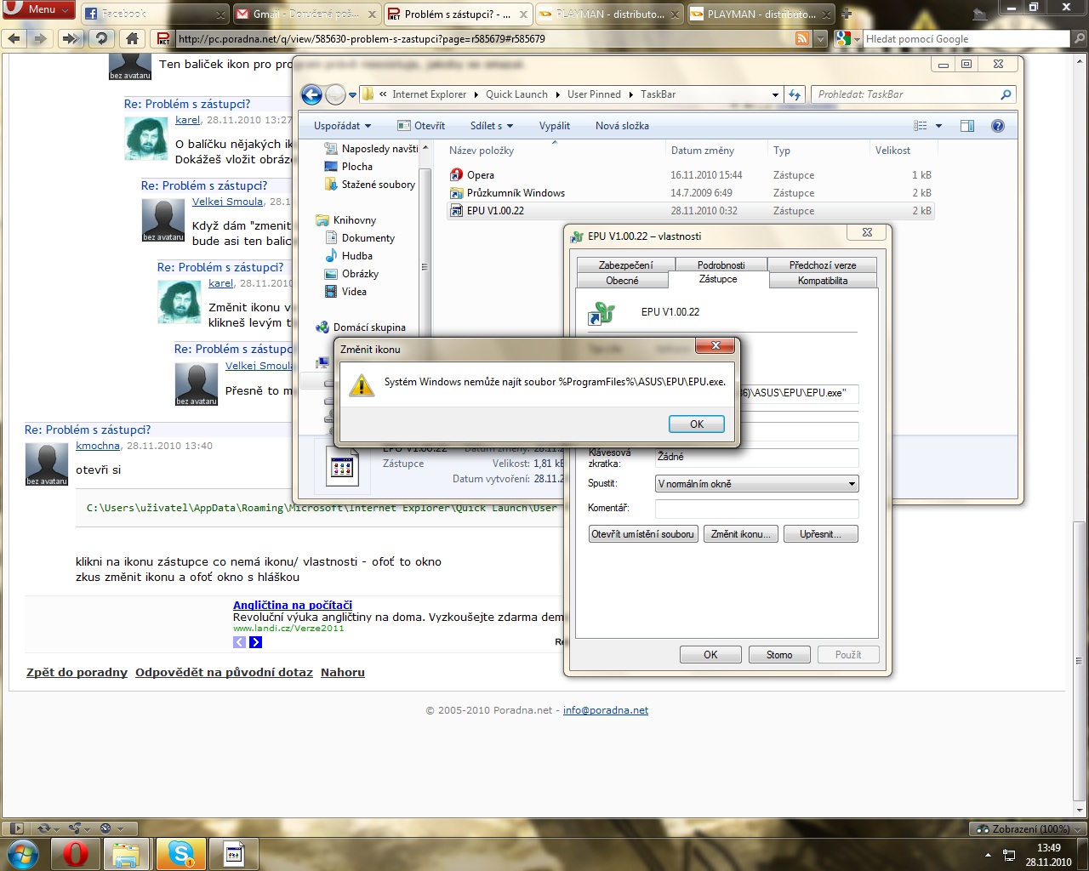Switch to the Gmail browser tab
The image size is (1089, 871).
tap(306, 14)
